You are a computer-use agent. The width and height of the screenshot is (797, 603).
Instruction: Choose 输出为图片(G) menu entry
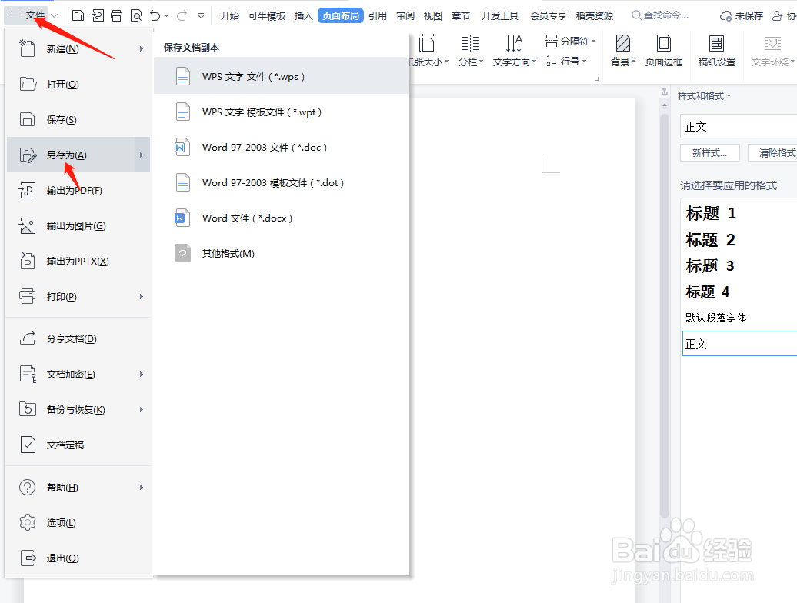click(78, 226)
